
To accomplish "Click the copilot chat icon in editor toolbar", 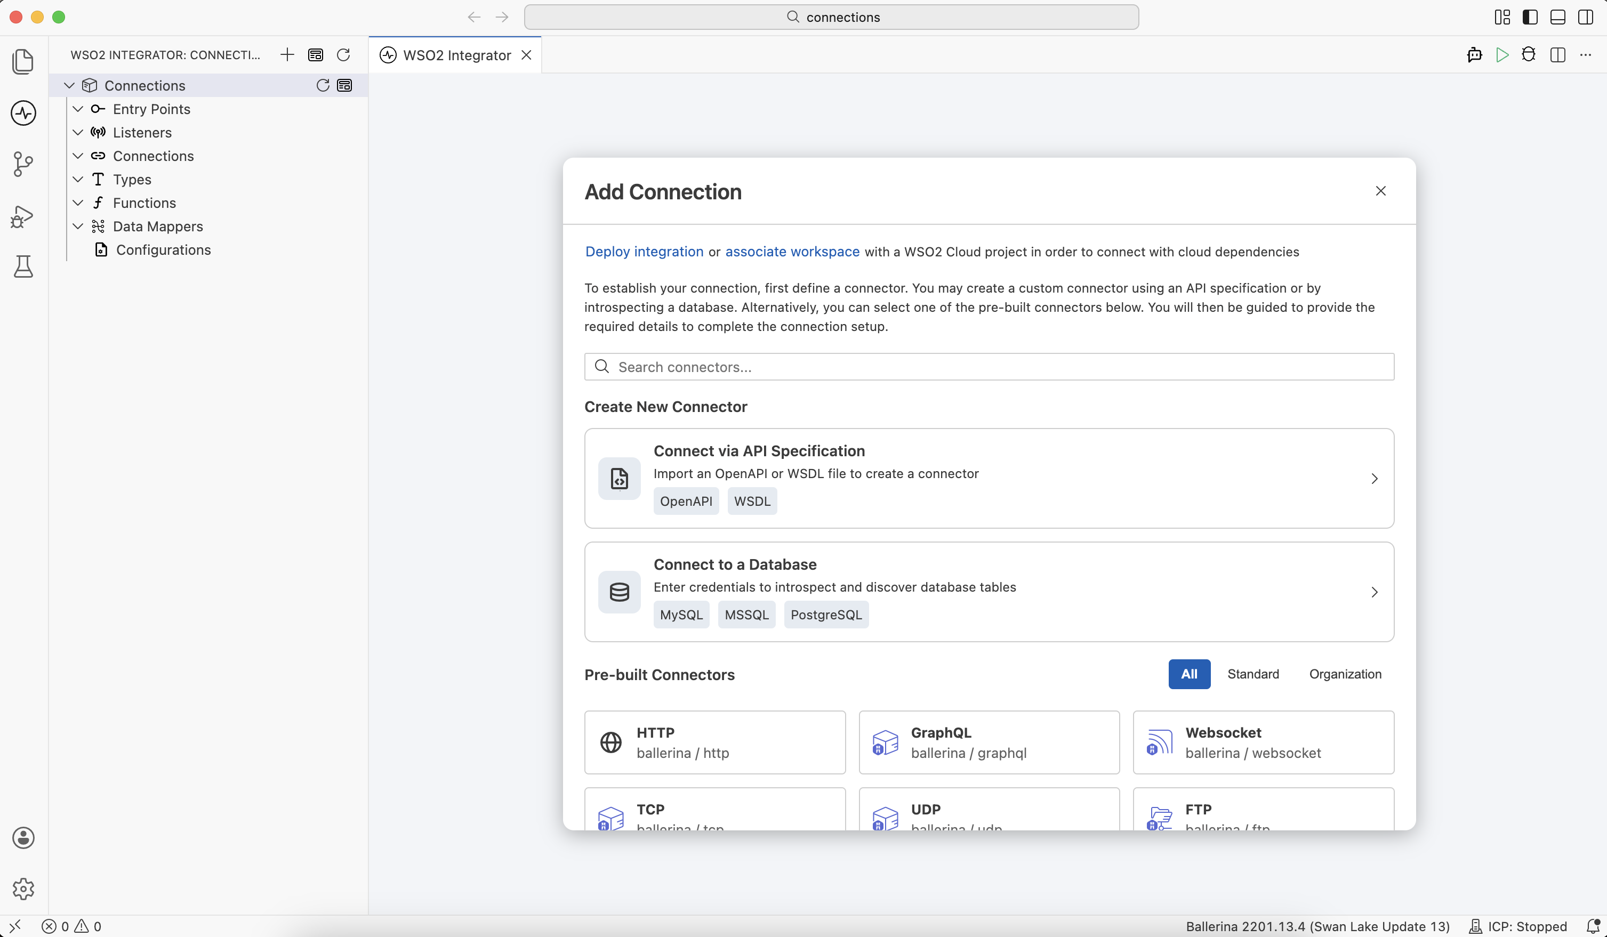I will pyautogui.click(x=1474, y=55).
